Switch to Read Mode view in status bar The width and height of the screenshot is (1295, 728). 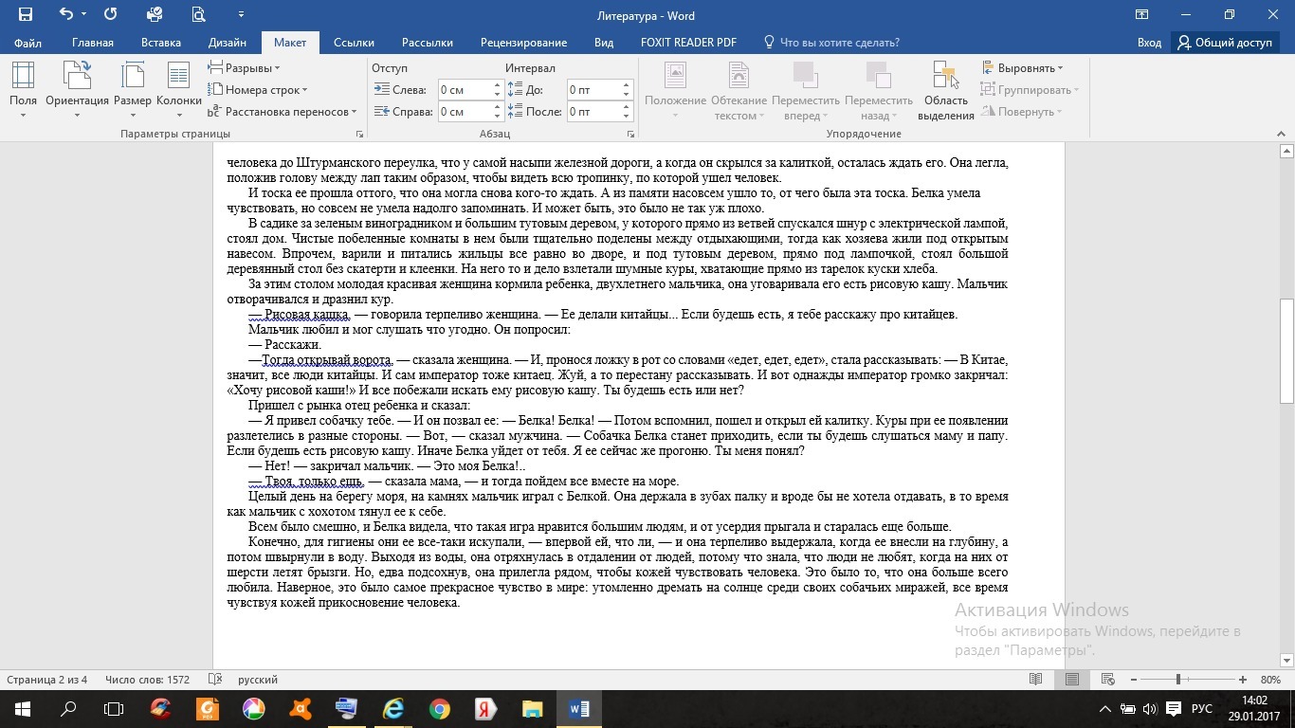pos(1036,680)
